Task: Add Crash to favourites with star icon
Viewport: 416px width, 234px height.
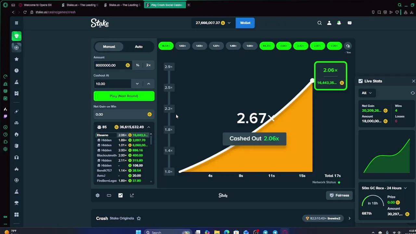Action: click(139, 218)
